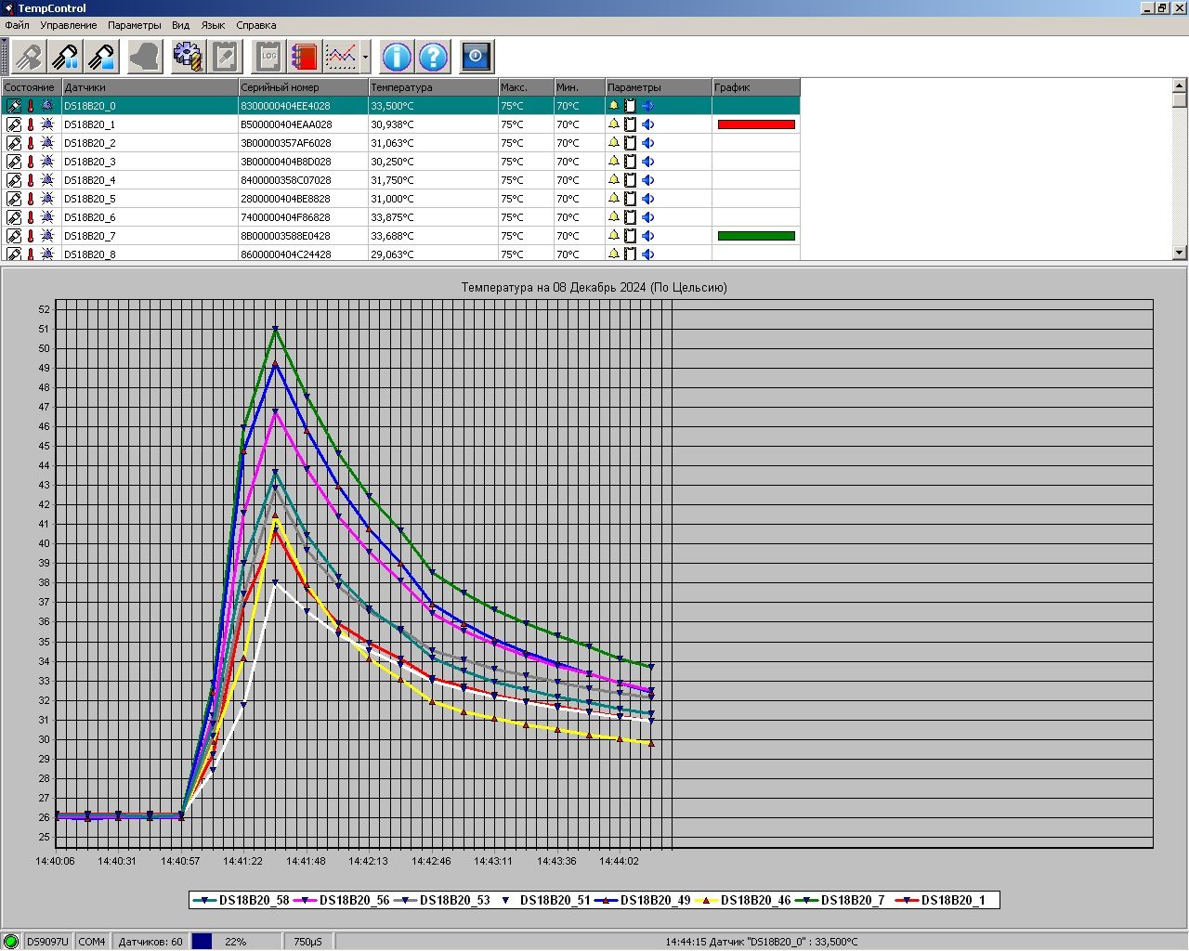Open the Управление menu
1189x951 pixels.
[68, 25]
